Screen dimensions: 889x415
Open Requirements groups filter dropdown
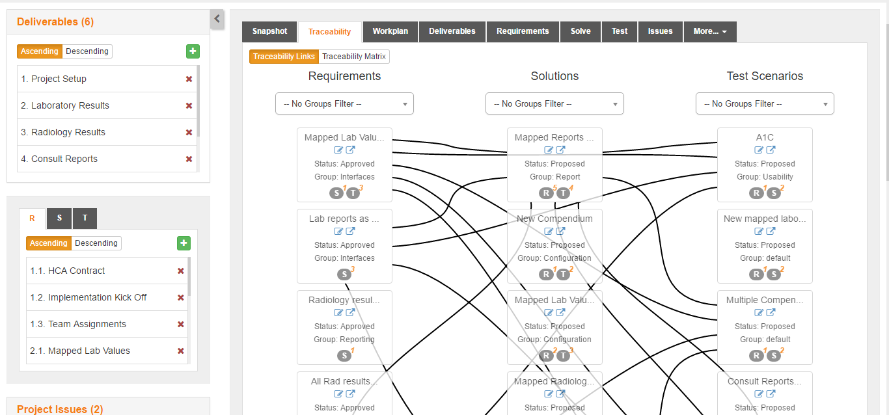[344, 103]
